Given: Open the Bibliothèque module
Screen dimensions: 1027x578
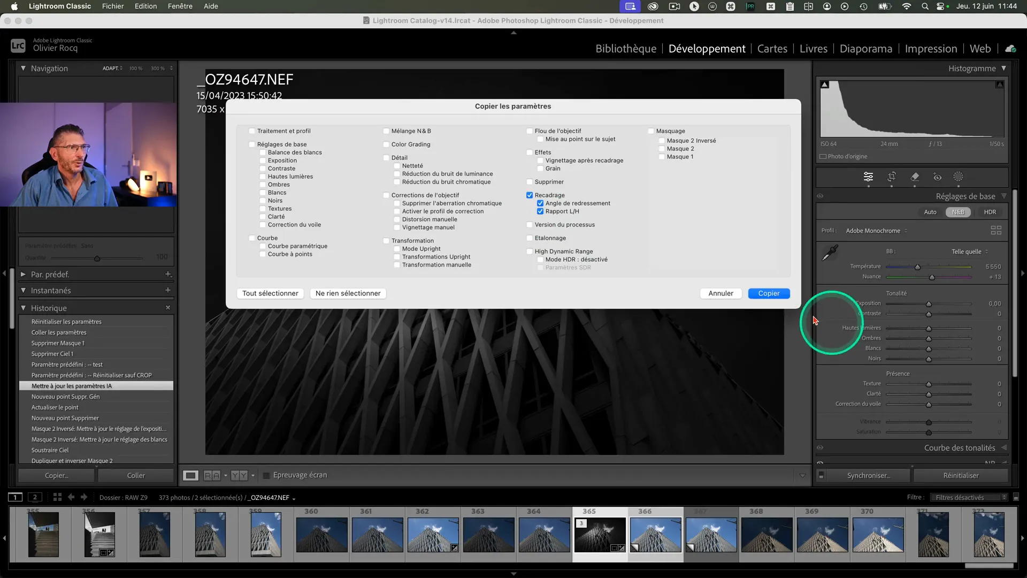Looking at the screenshot, I should [626, 49].
